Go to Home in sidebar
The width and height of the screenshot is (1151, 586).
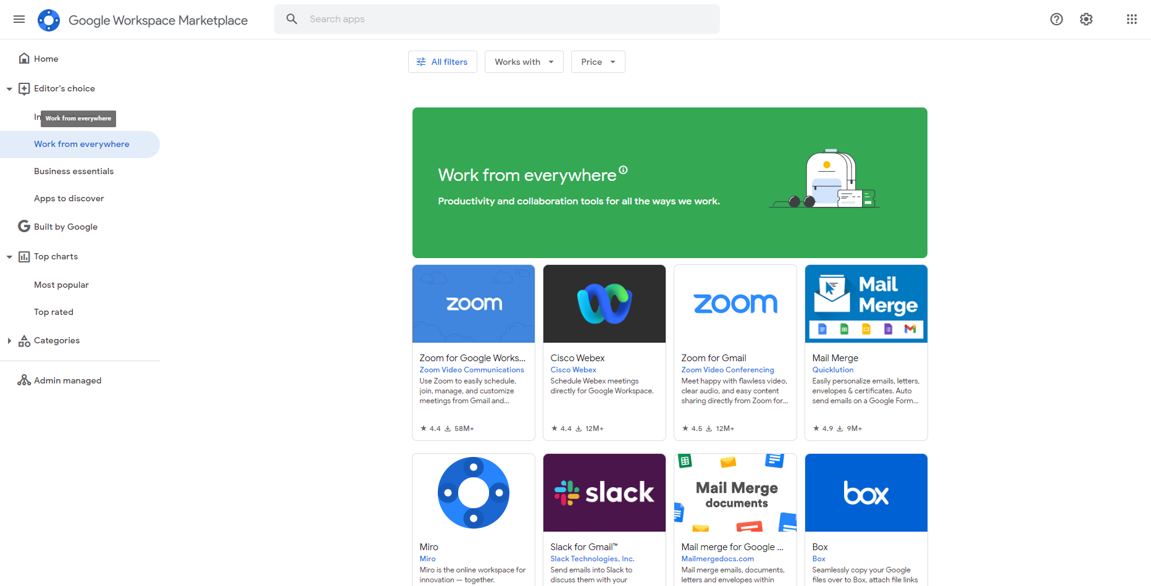pos(46,59)
